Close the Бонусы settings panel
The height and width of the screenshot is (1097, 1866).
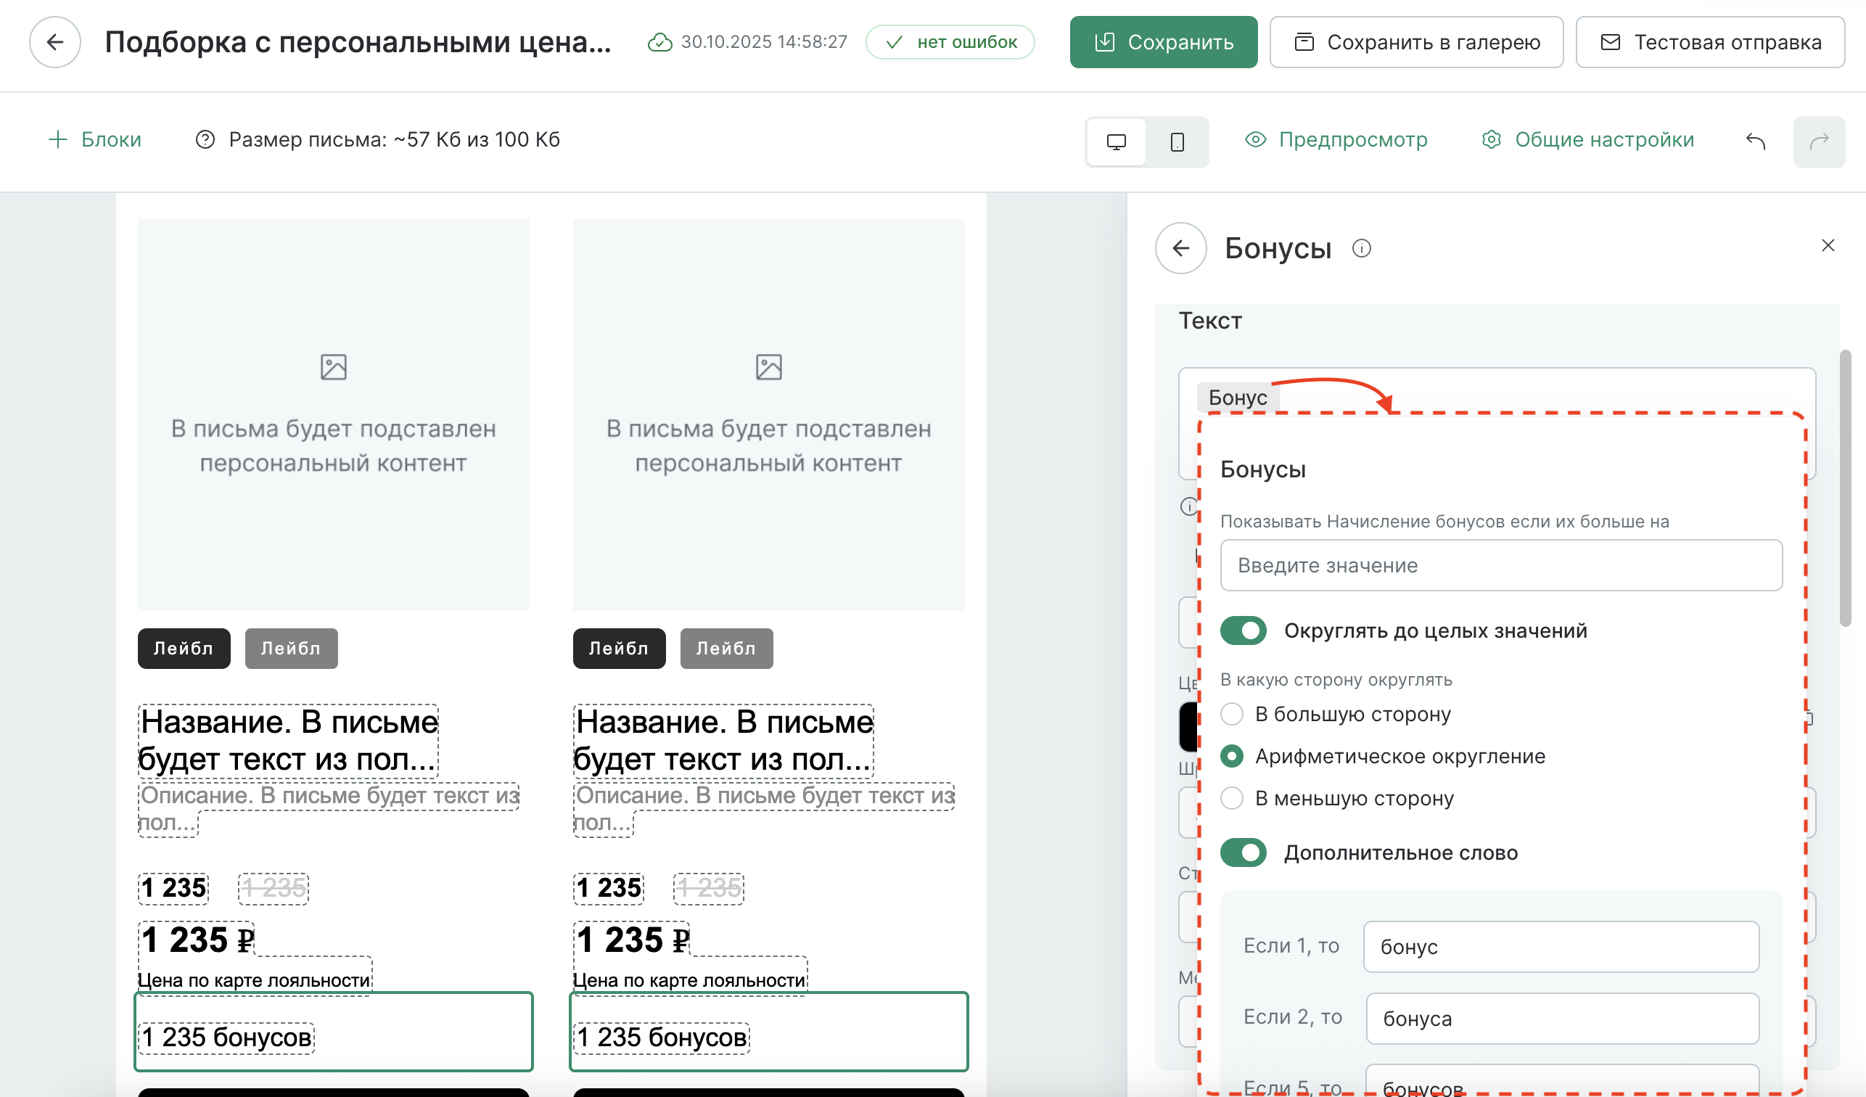1828,245
